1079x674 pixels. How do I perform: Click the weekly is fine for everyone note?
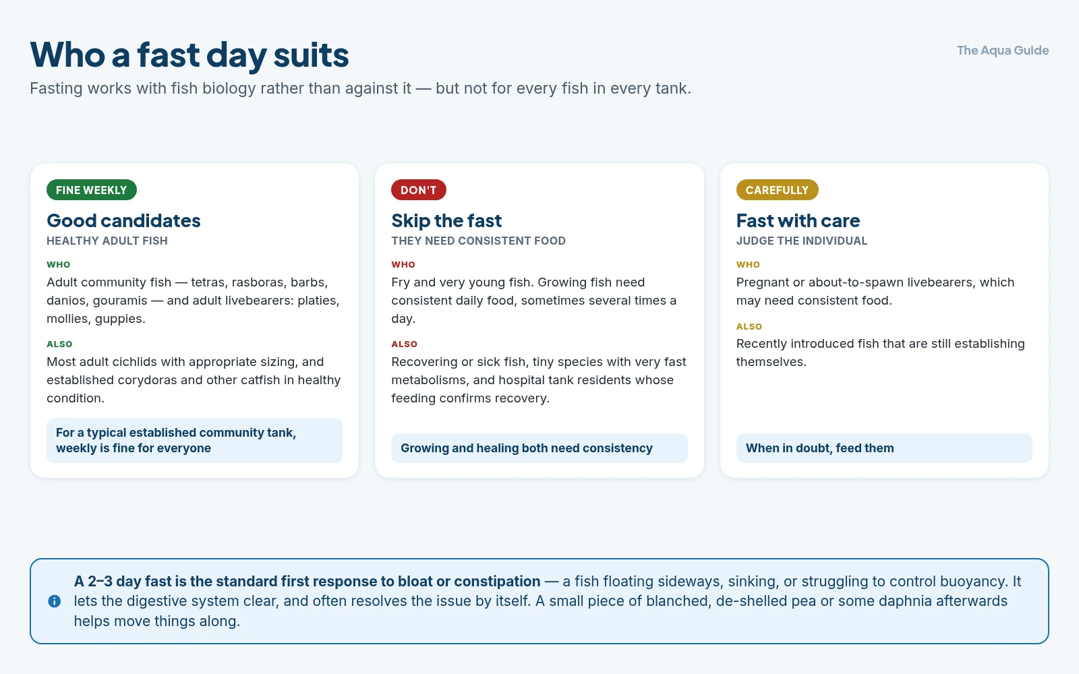coord(194,440)
